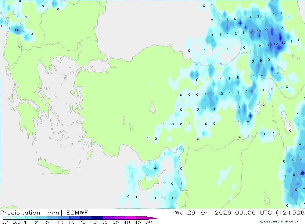Image resolution: width=305 pixels, height=224 pixels.
Task: Click the 40–45 mm magenta legend swatch
Action: [130, 218]
